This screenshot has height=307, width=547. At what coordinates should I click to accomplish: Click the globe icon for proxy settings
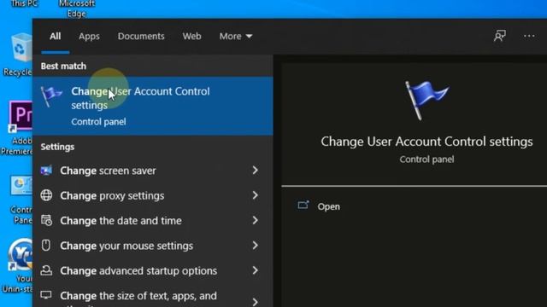(46, 195)
